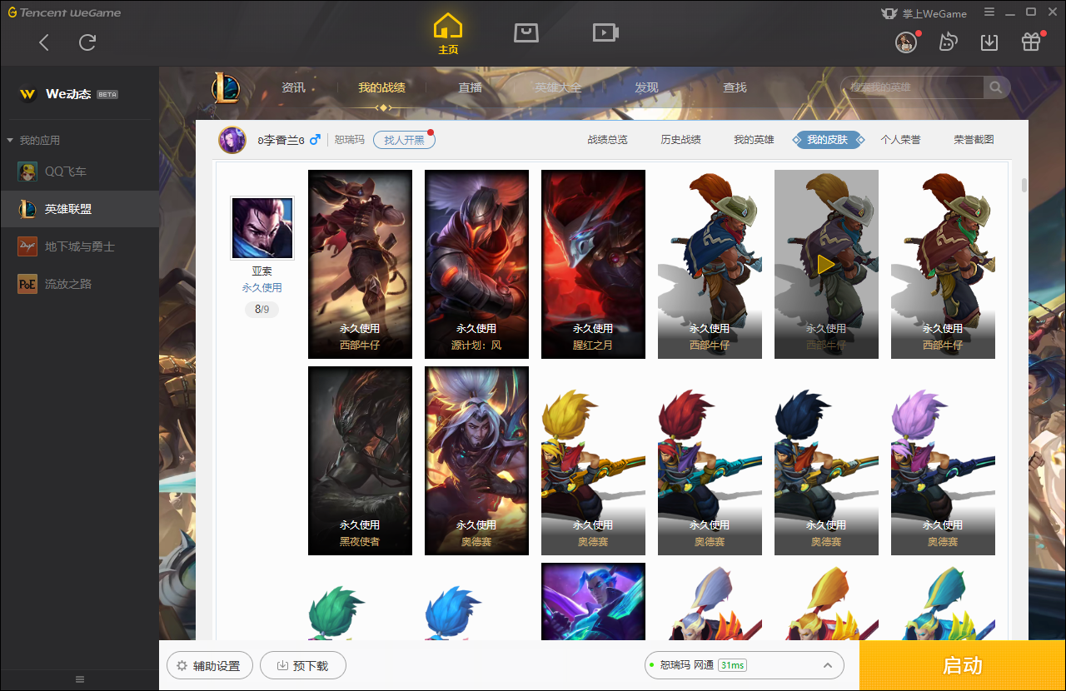Screen dimensions: 1066x691
Task: Click the League of Legends logo icon
Action: coord(225,87)
